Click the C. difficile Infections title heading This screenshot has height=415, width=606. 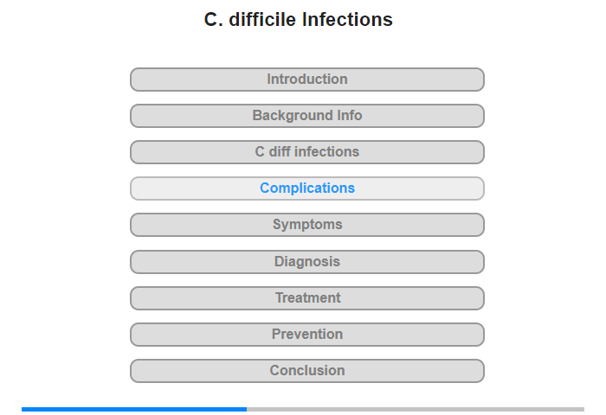point(299,19)
